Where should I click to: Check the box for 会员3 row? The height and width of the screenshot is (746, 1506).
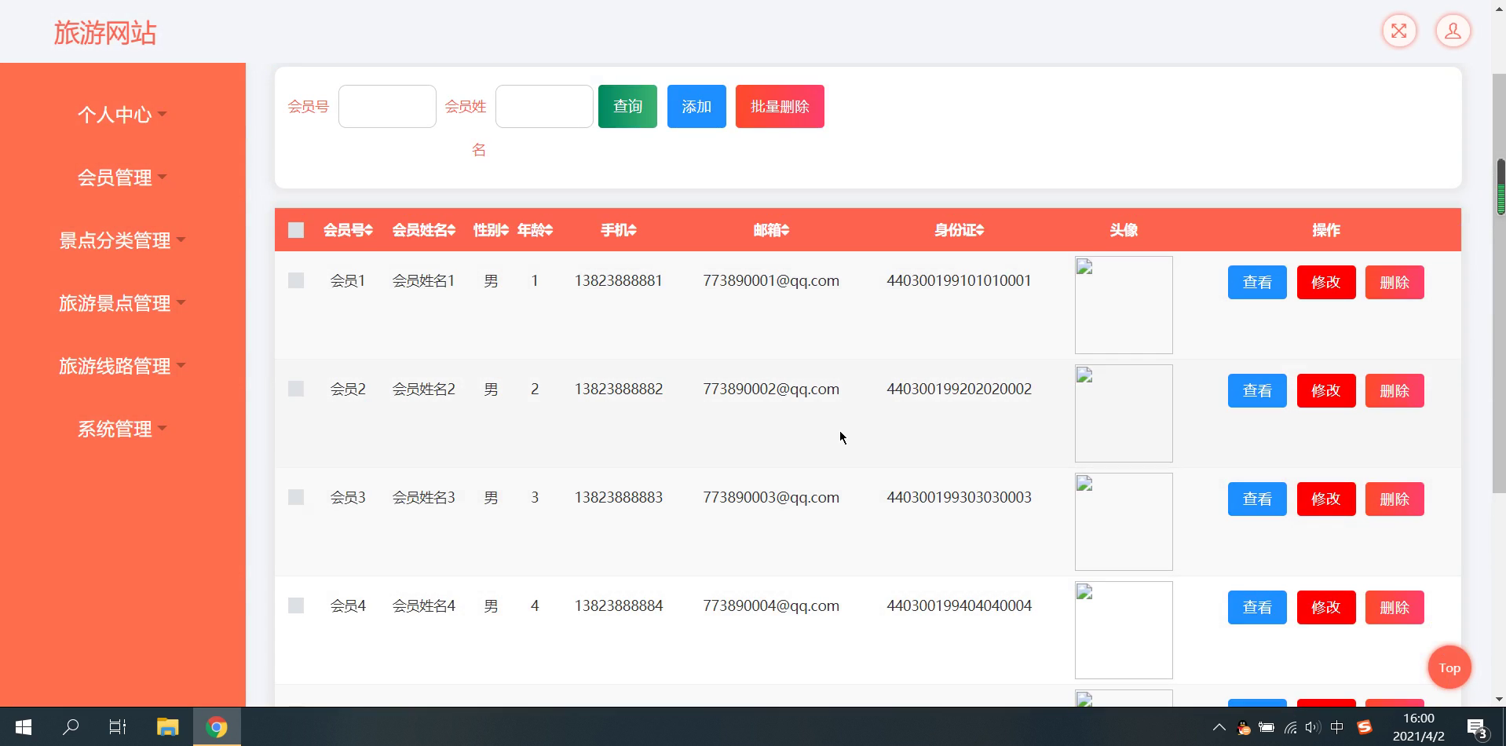(296, 497)
